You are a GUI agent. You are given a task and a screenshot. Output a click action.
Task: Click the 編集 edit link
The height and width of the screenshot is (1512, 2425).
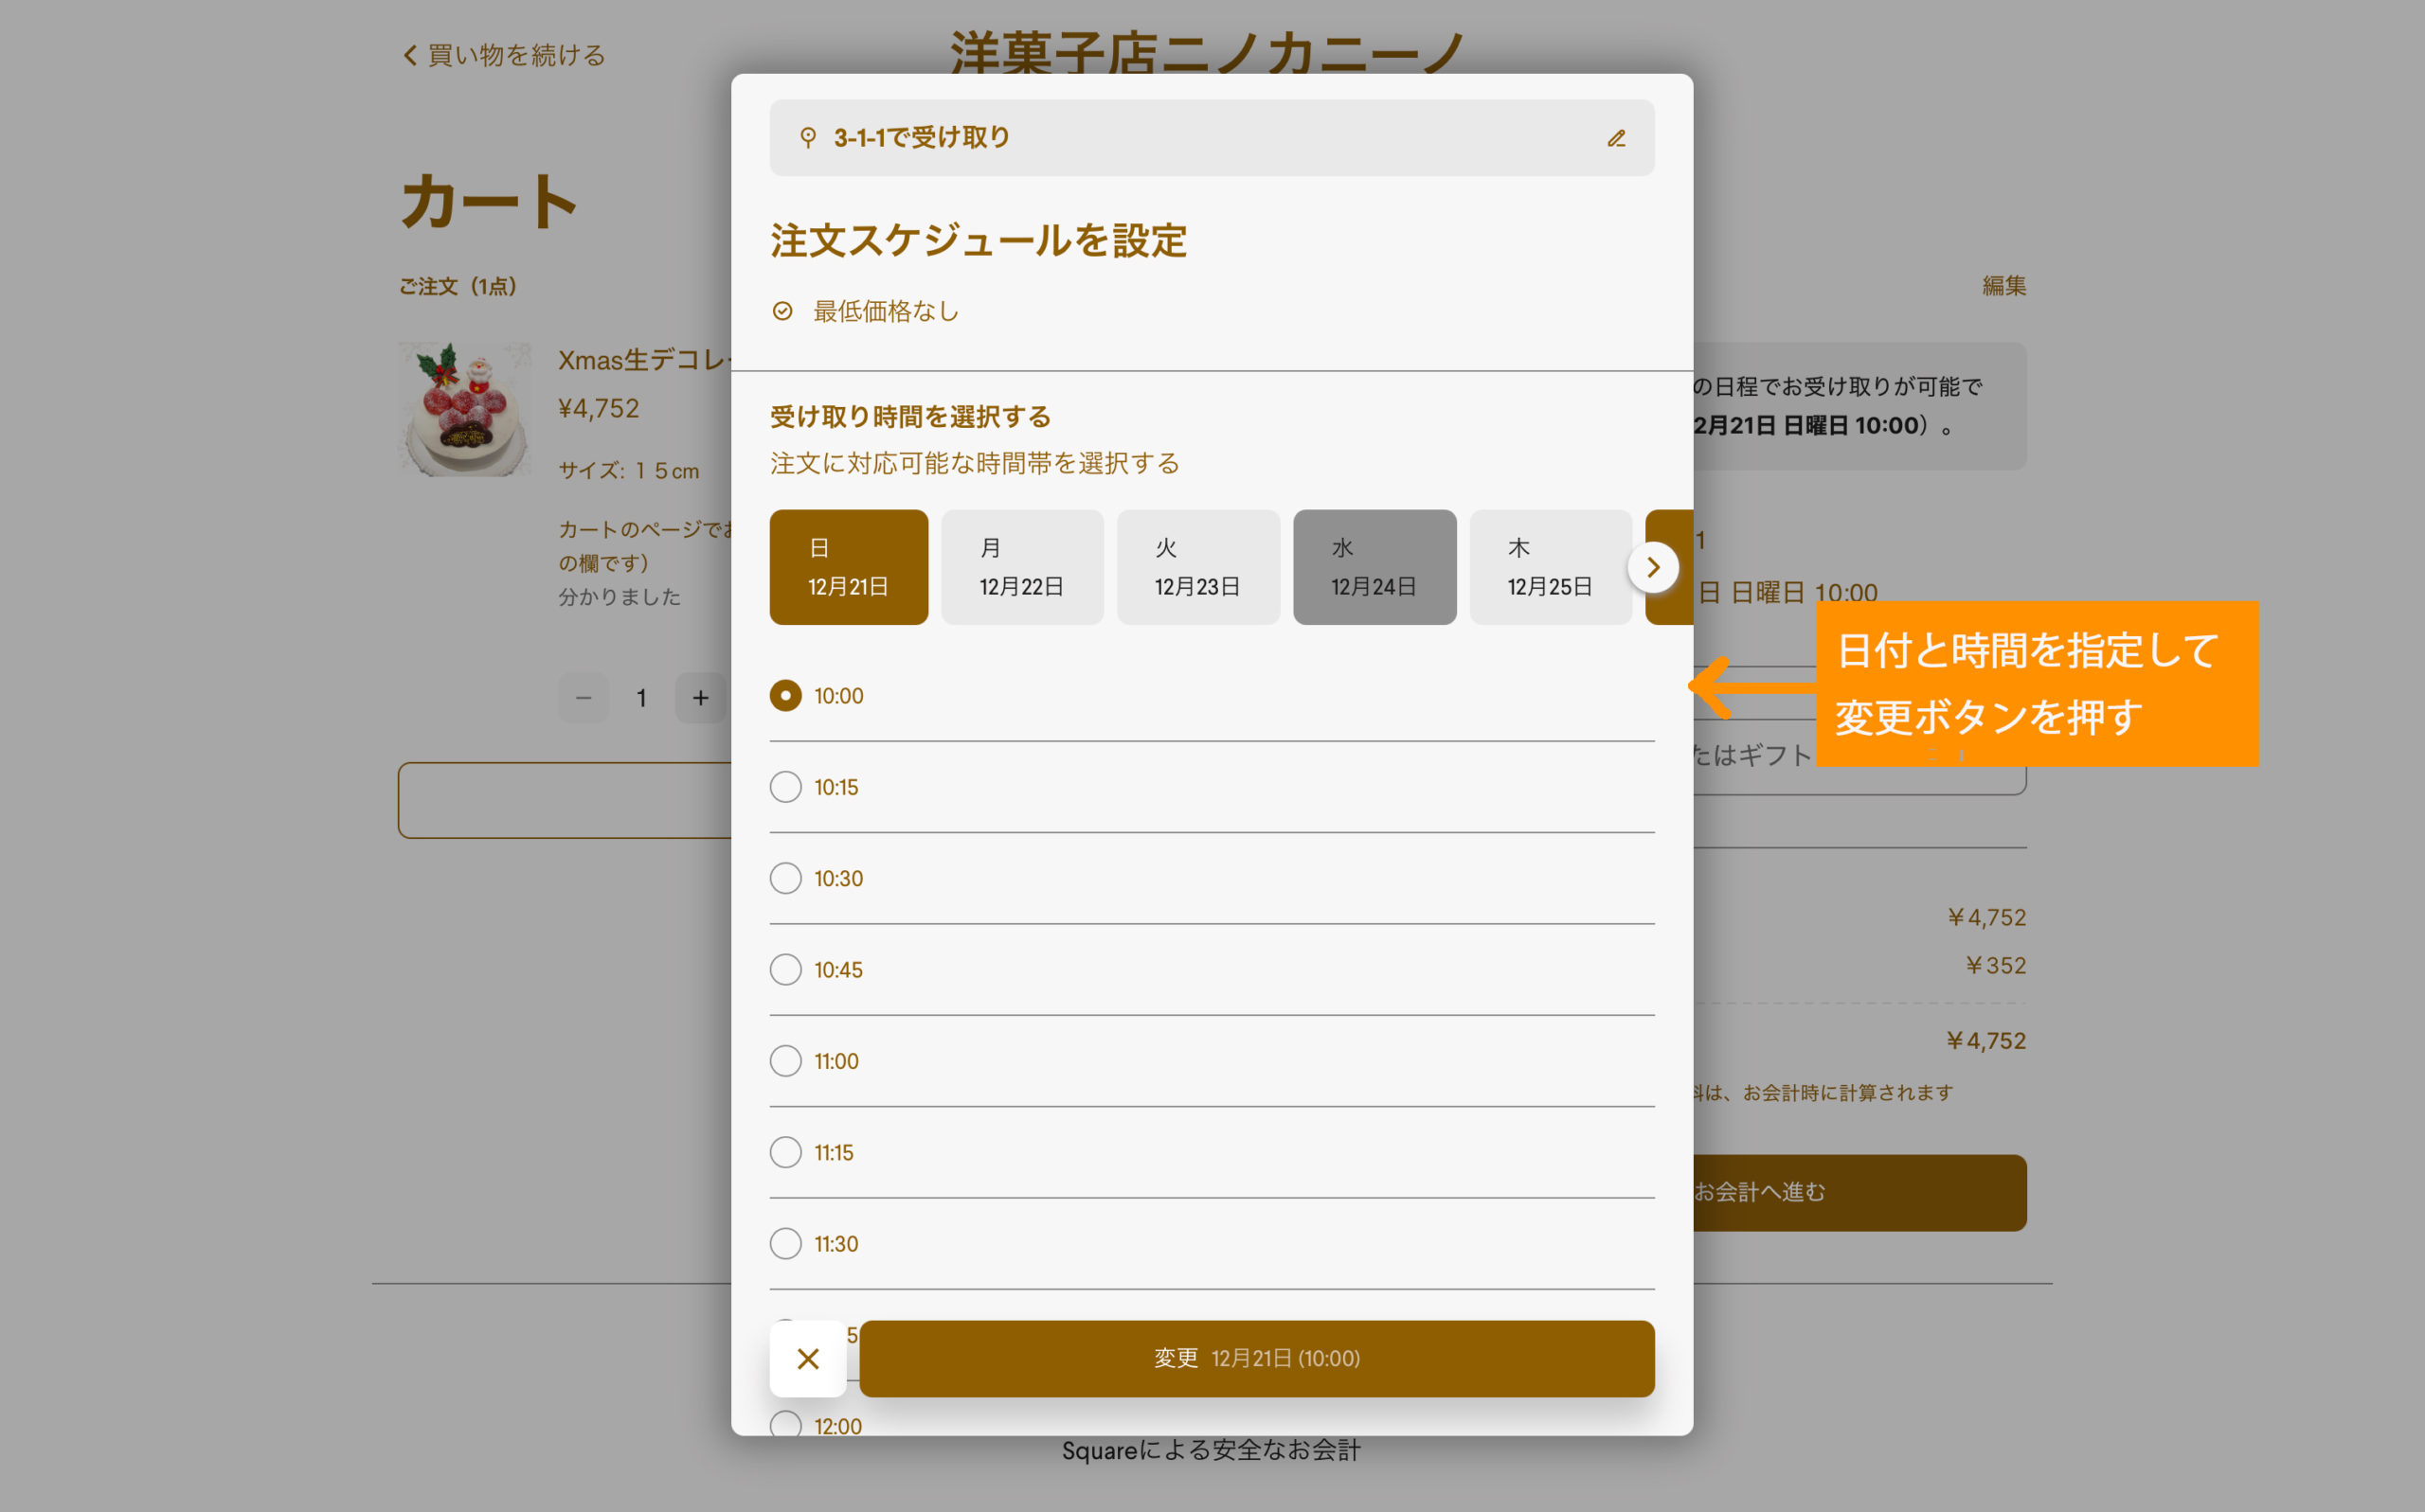[x=2003, y=286]
